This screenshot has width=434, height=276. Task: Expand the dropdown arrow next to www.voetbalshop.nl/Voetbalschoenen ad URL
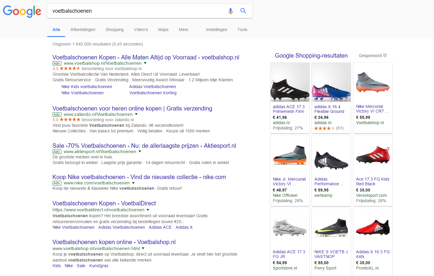click(x=145, y=63)
